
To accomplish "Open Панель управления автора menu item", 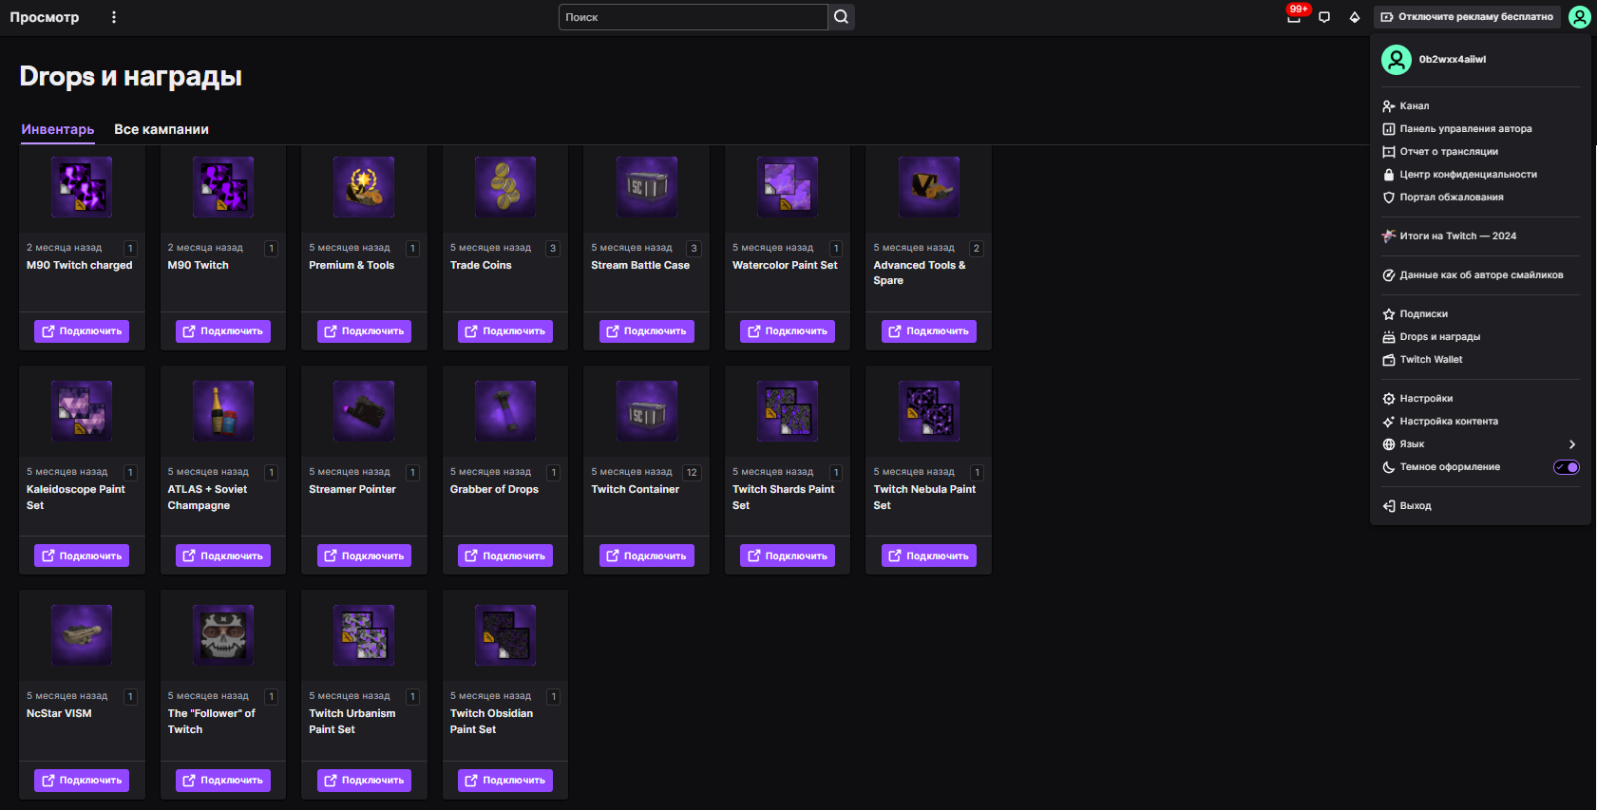I will click(x=1465, y=129).
